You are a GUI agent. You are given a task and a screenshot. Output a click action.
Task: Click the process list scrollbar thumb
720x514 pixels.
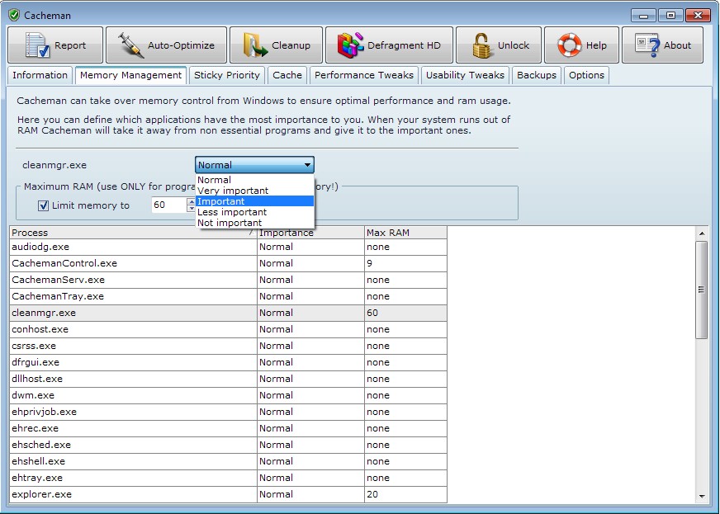[x=701, y=290]
